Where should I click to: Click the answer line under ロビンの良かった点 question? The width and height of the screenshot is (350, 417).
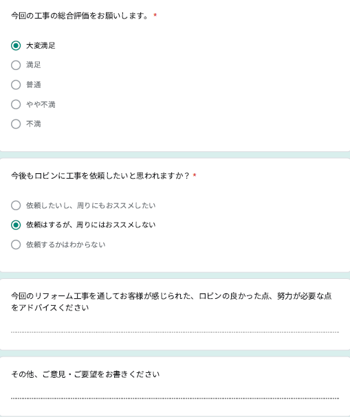175,328
